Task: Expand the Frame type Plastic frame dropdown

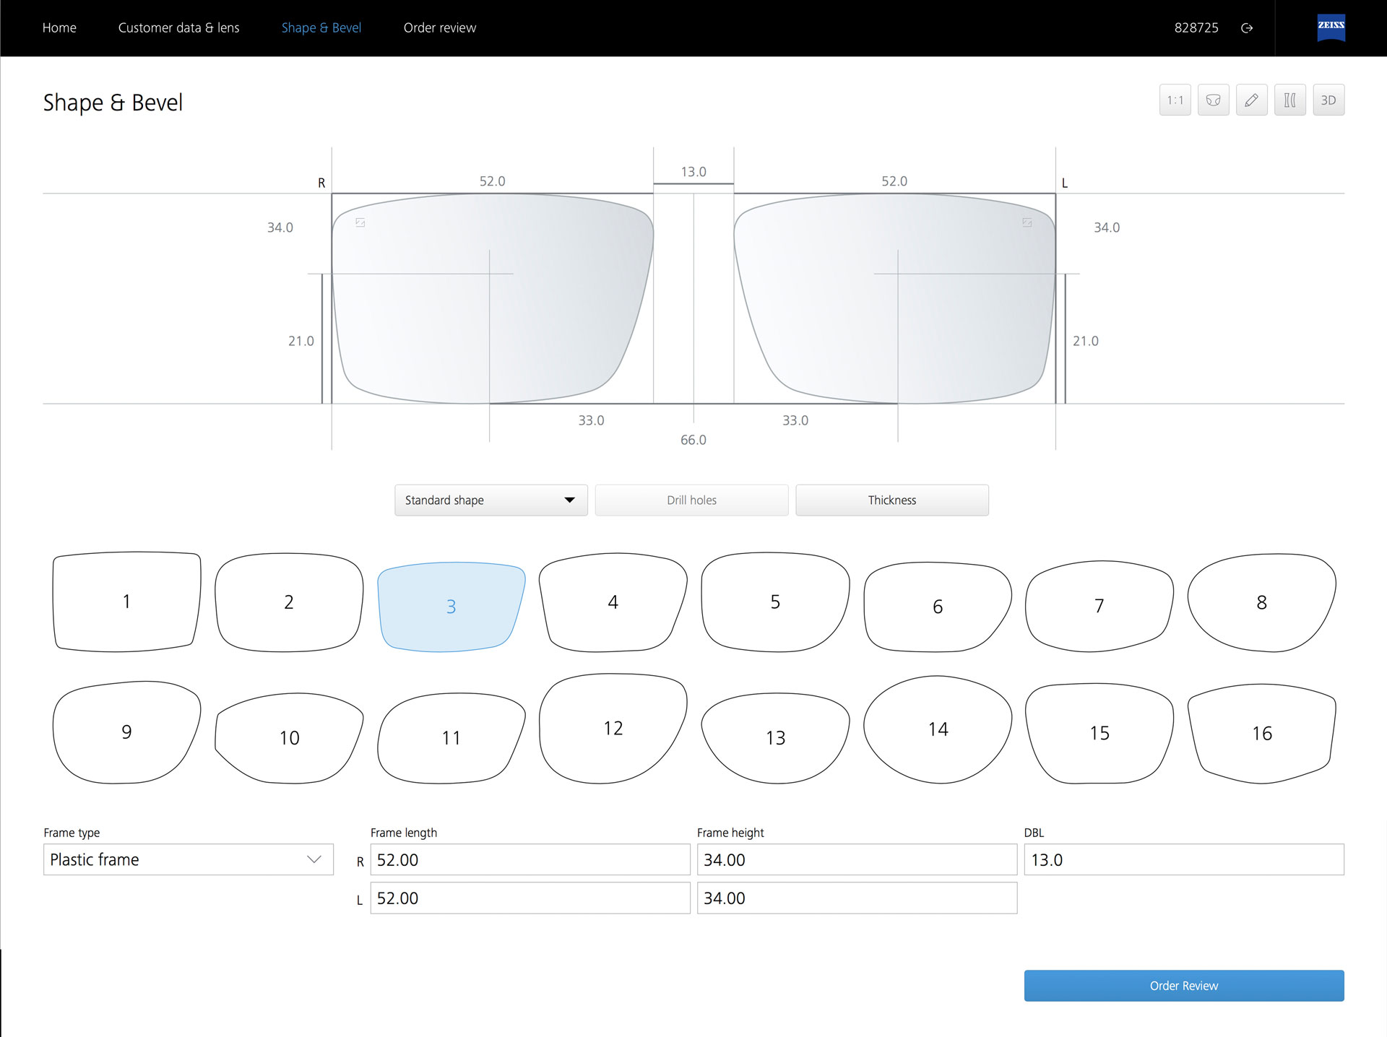Action: coord(189,859)
